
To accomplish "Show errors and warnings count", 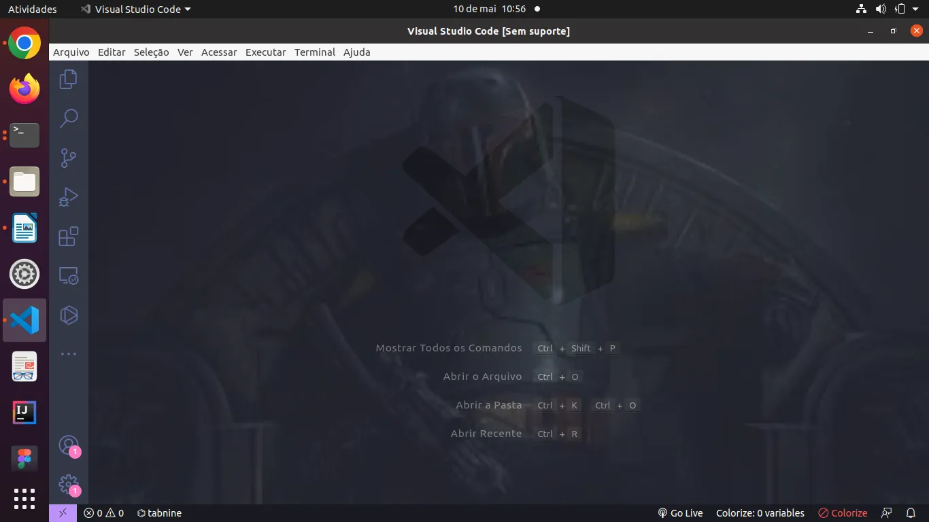I will (103, 513).
